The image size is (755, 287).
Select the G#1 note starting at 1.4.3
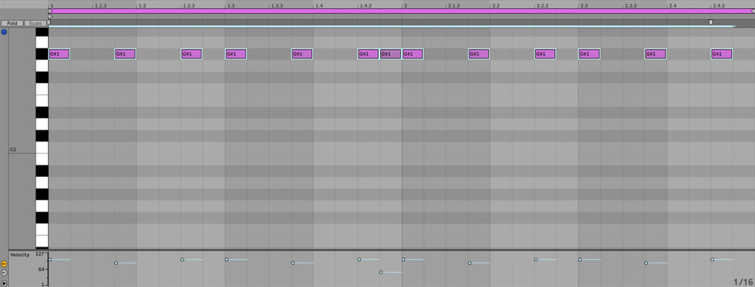pos(368,54)
